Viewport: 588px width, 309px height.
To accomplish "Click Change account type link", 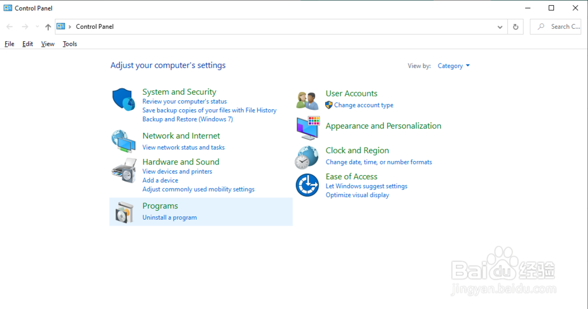I will (363, 105).
